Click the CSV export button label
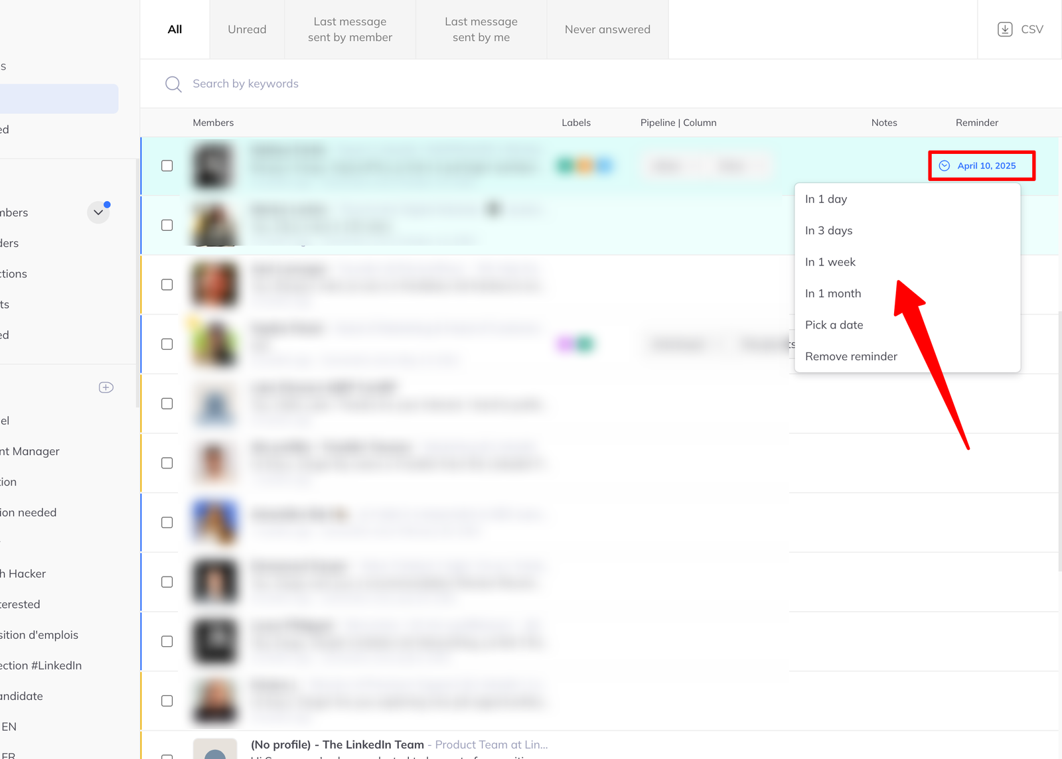 (1032, 29)
